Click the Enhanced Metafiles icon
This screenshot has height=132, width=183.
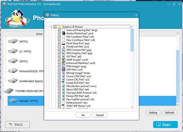(64, 63)
